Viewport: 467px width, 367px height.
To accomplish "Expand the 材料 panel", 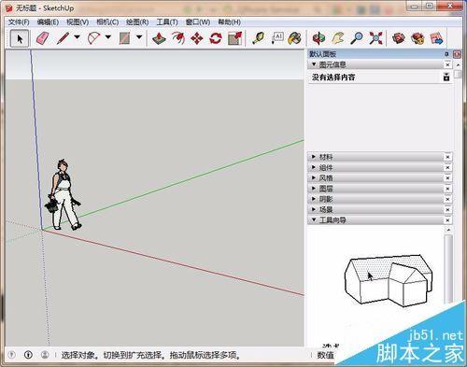I will click(x=314, y=157).
